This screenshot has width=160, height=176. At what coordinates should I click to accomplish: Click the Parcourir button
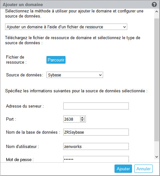56,60
